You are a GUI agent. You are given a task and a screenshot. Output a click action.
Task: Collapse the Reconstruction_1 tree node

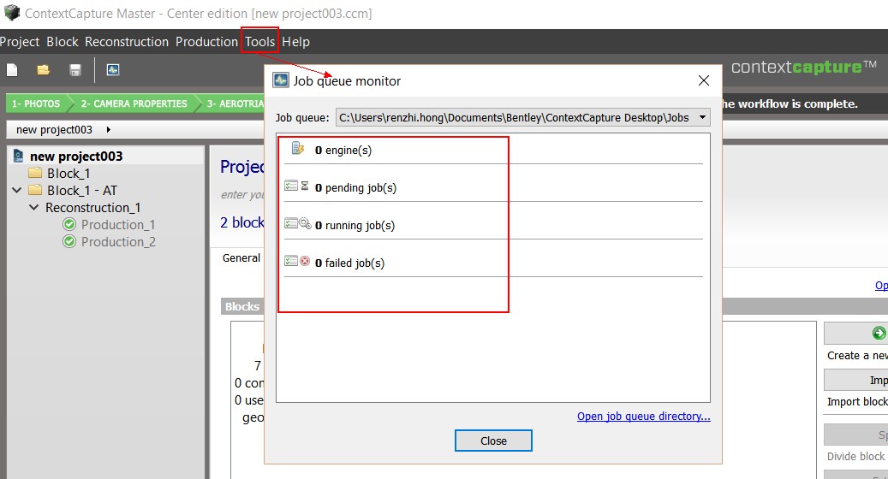pos(34,208)
